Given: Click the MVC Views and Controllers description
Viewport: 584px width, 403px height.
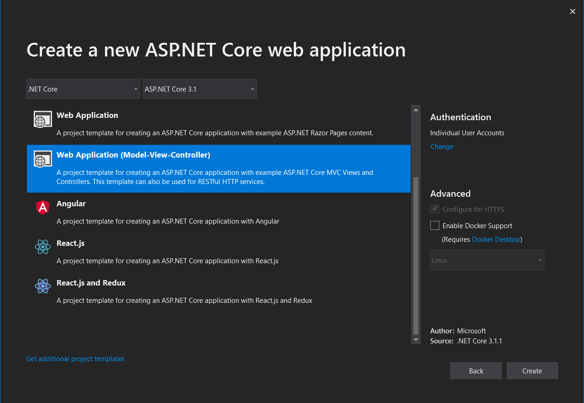Looking at the screenshot, I should [215, 177].
